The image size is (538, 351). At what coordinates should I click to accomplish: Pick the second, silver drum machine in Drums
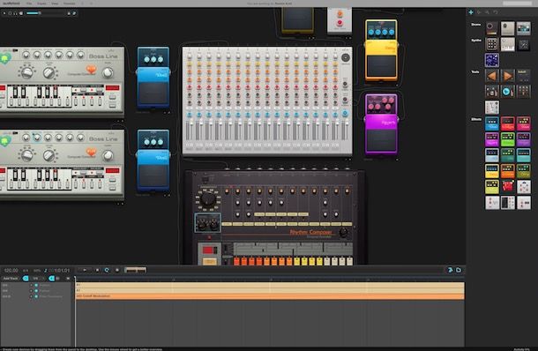507,28
